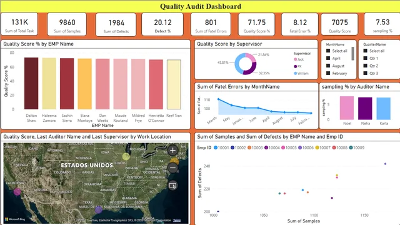Click the Quality Audit Dashboard title
The width and height of the screenshot is (400, 225).
click(x=201, y=6)
